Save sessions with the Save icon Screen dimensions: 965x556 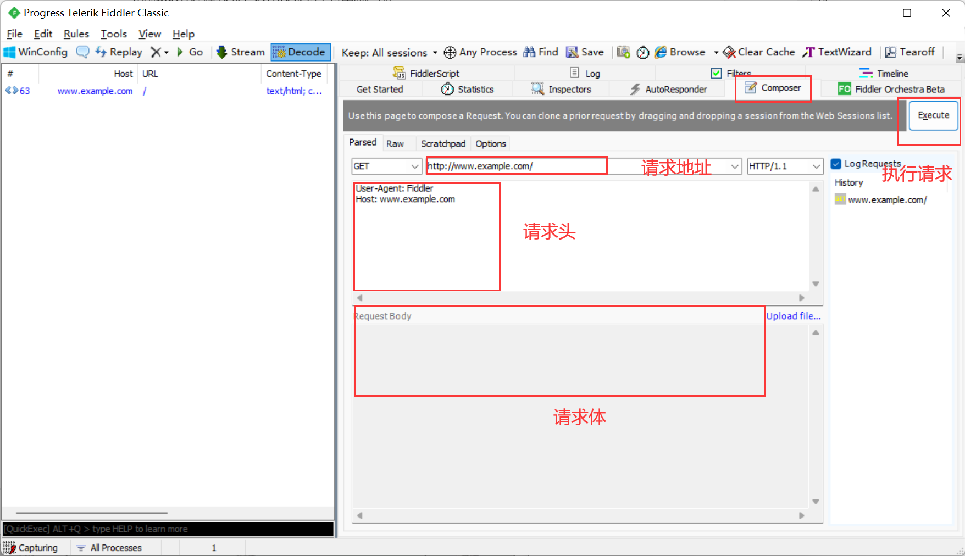585,52
